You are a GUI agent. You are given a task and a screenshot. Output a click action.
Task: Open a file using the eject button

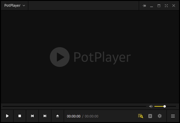pyautogui.click(x=58, y=116)
